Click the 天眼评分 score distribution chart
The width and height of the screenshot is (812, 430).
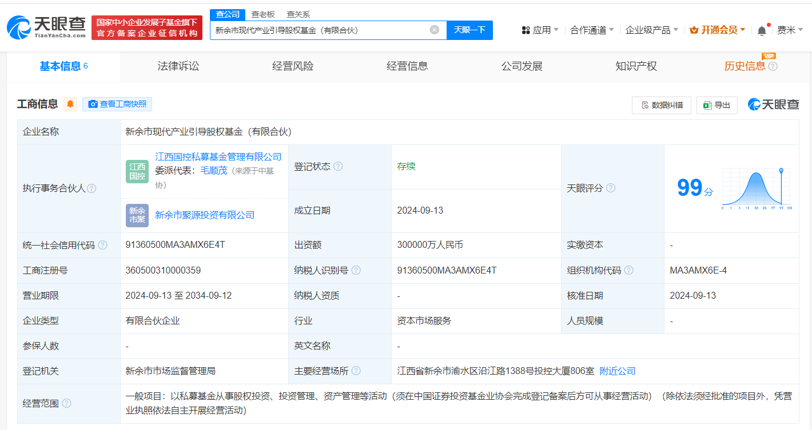757,188
